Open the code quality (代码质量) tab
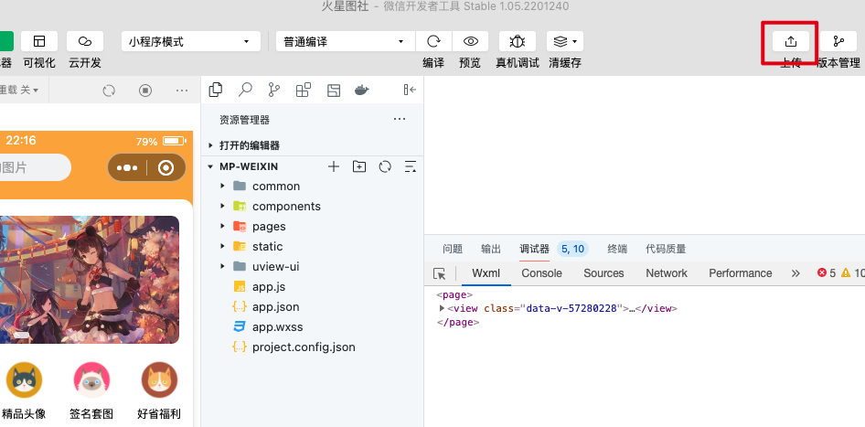 666,250
